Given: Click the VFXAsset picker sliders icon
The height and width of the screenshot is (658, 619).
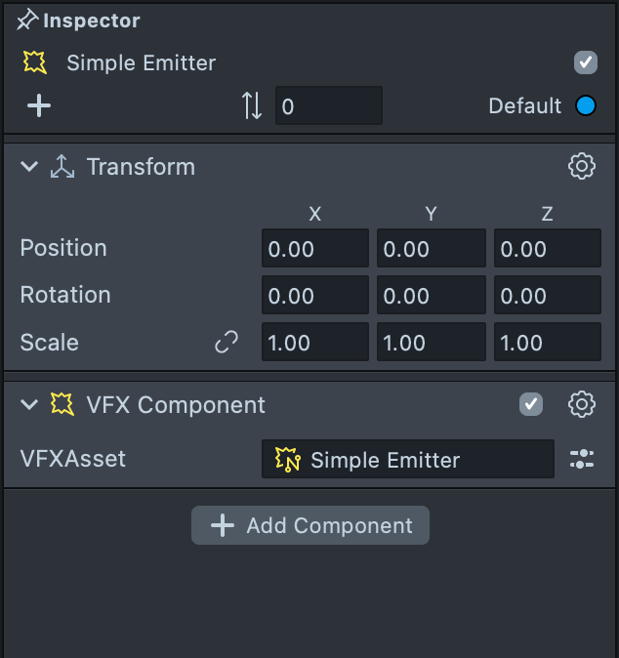Looking at the screenshot, I should pos(582,459).
